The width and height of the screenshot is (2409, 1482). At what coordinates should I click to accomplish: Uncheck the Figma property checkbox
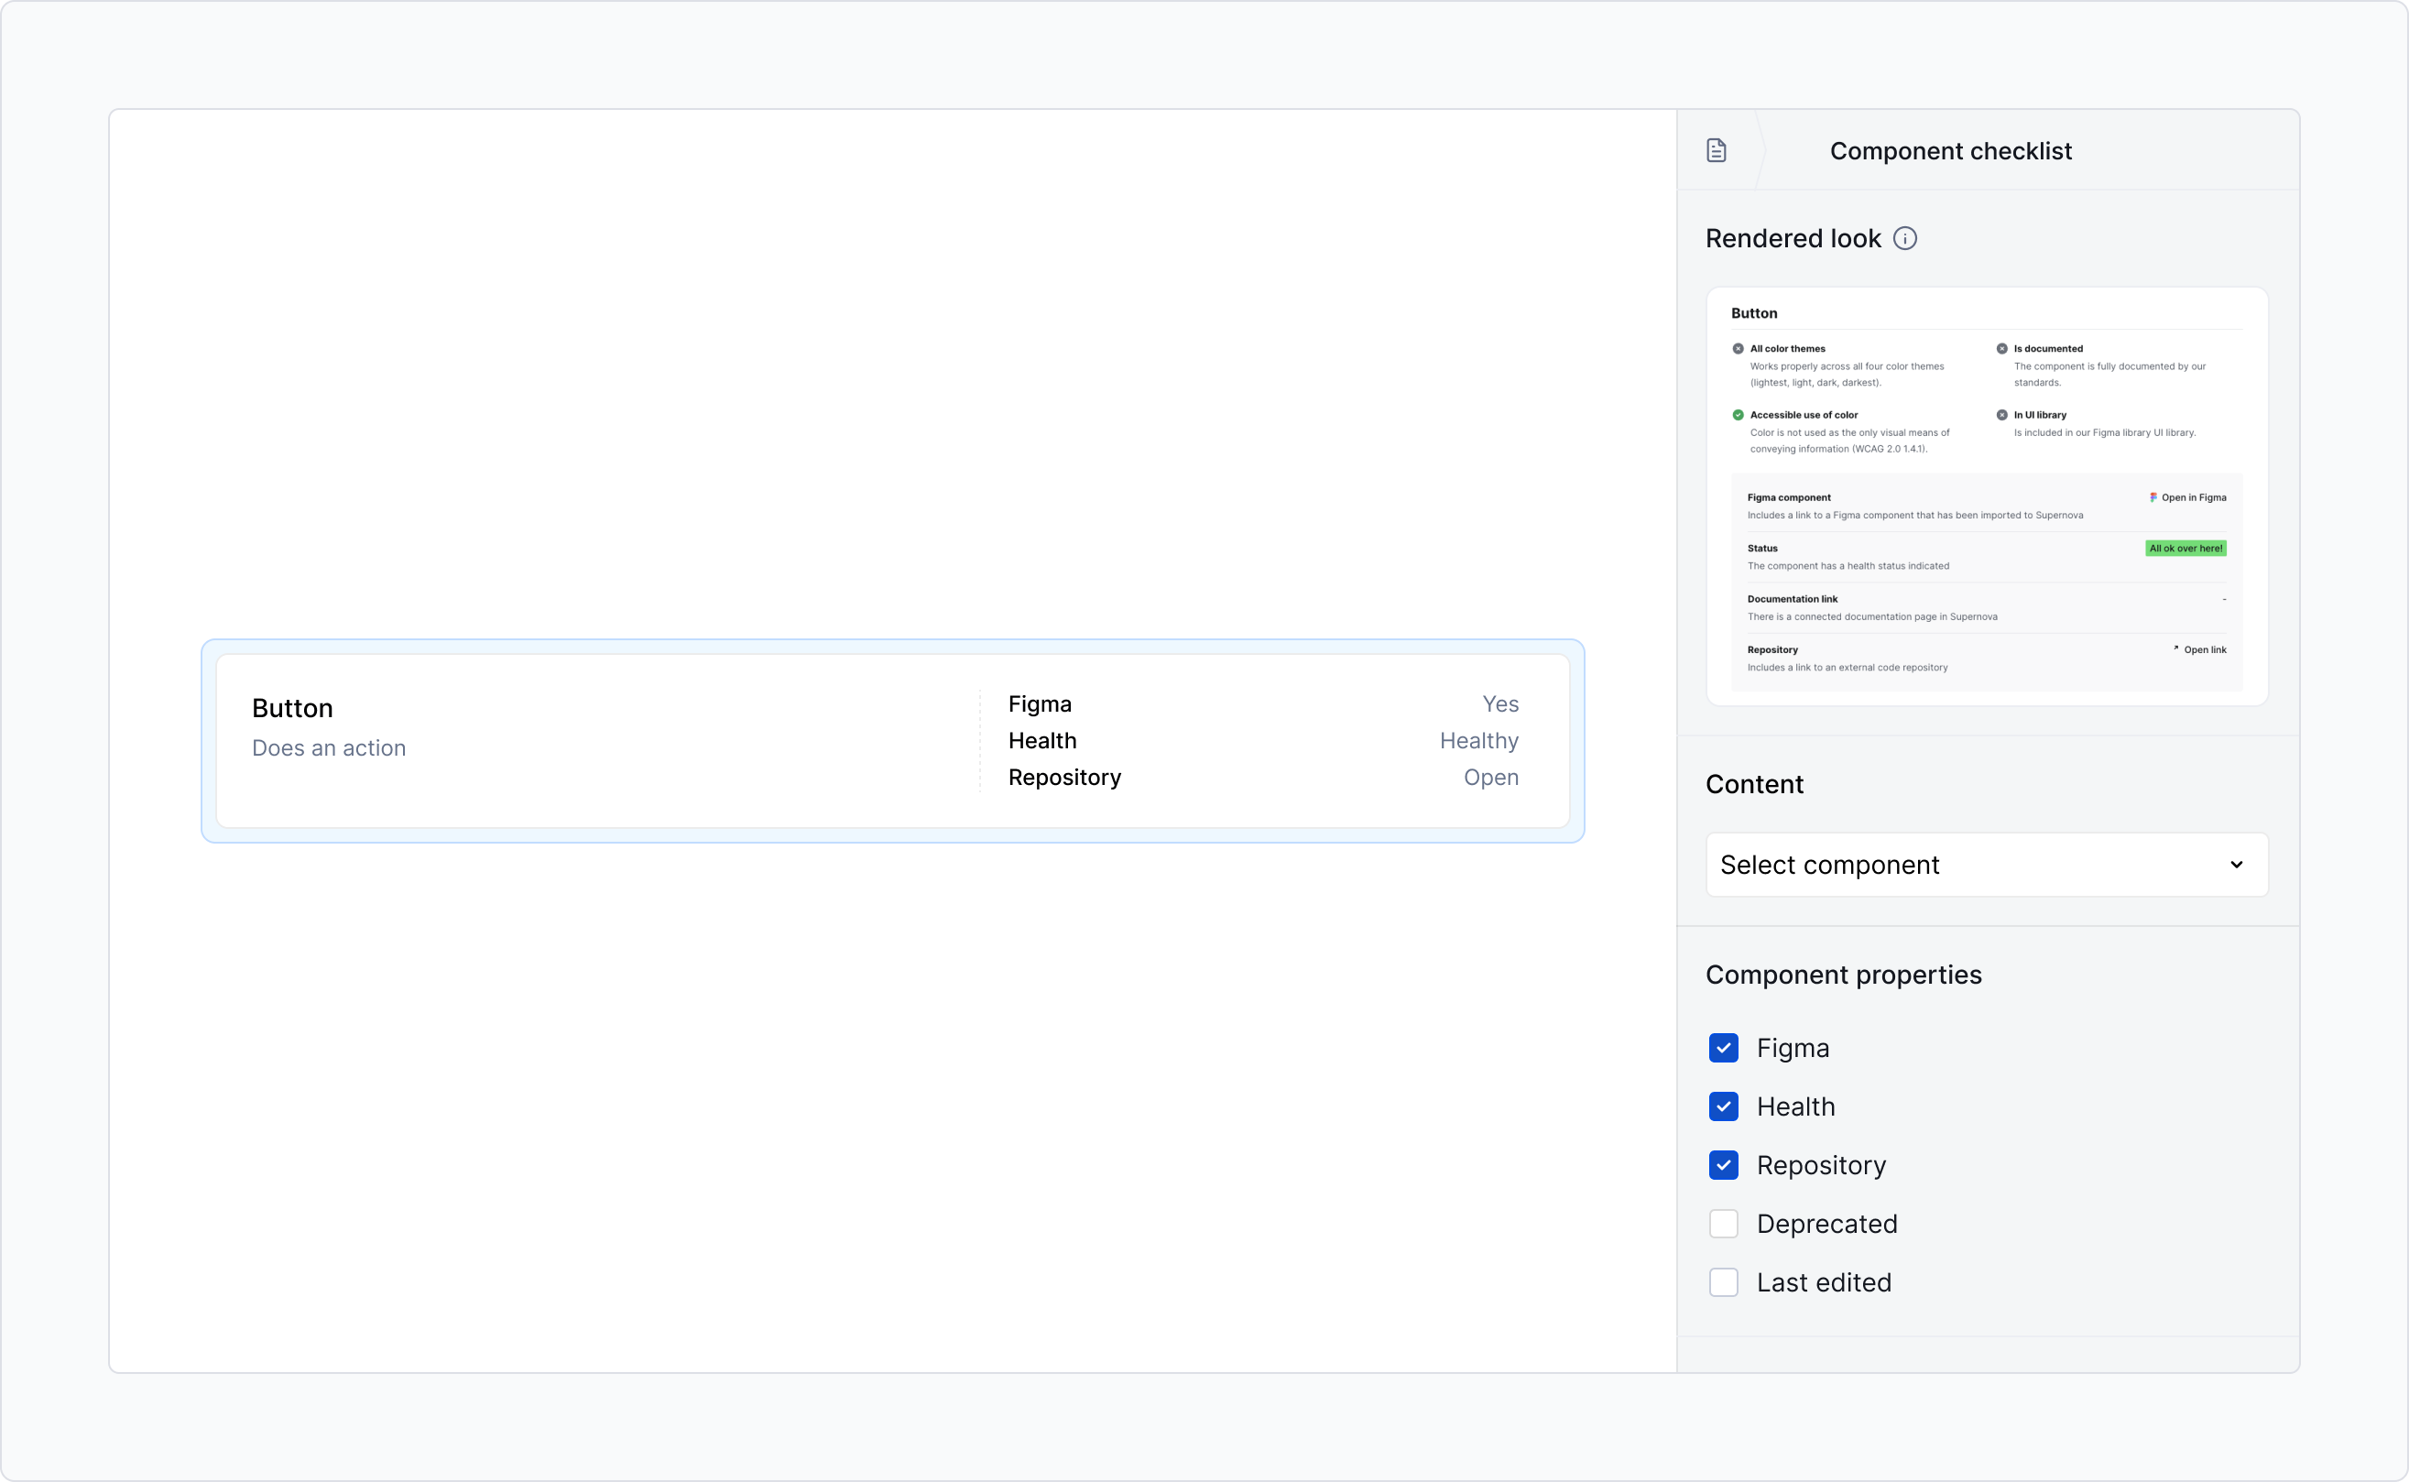pyautogui.click(x=1723, y=1048)
